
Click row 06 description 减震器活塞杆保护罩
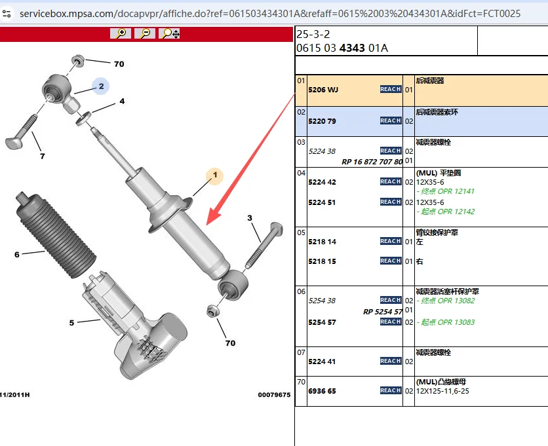[447, 291]
